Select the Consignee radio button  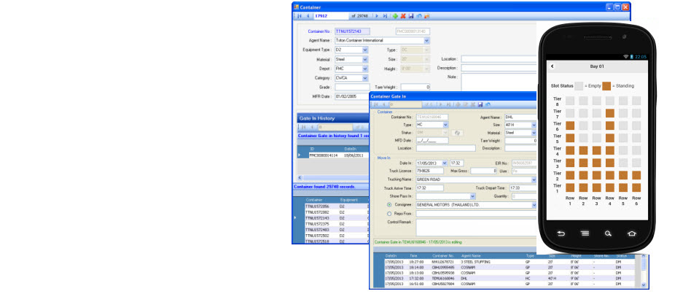pos(389,205)
